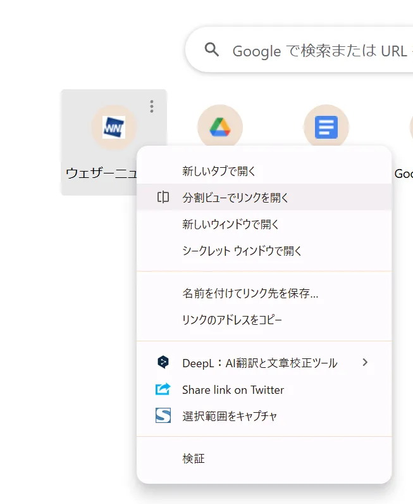Select シークレット ウィンドウで開く
Image resolution: width=413 pixels, height=504 pixels.
242,251
